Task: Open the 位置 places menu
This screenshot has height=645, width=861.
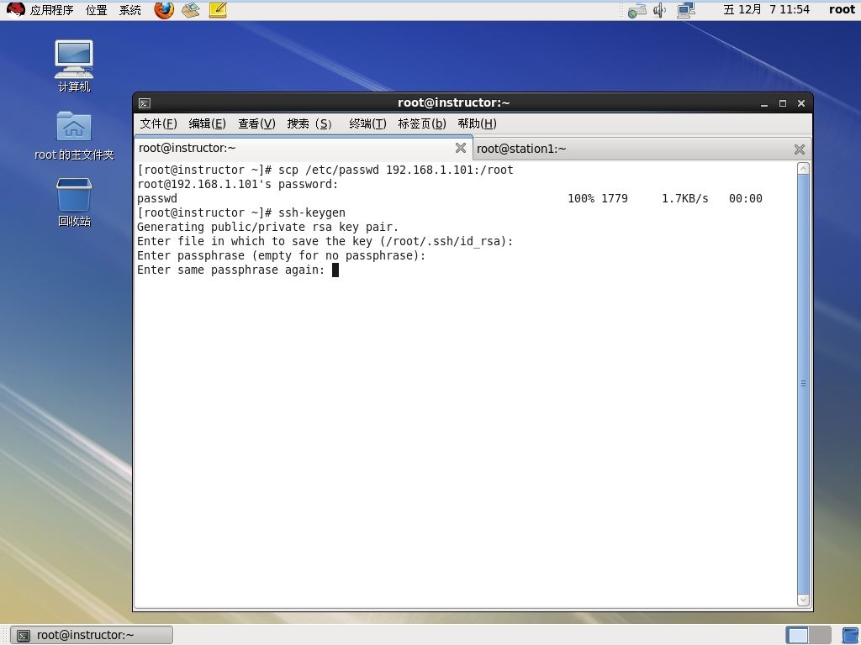Action: tap(97, 10)
